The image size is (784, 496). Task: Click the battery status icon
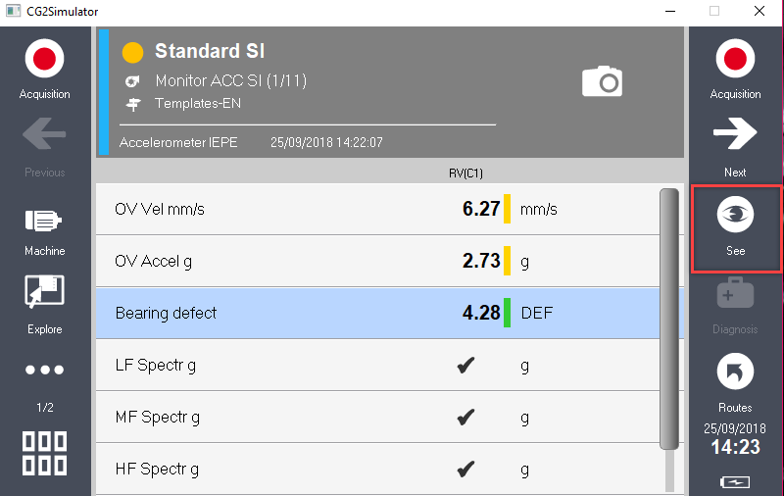(735, 482)
